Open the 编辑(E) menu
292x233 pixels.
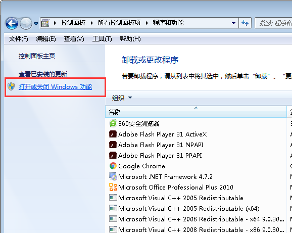pos(46,39)
